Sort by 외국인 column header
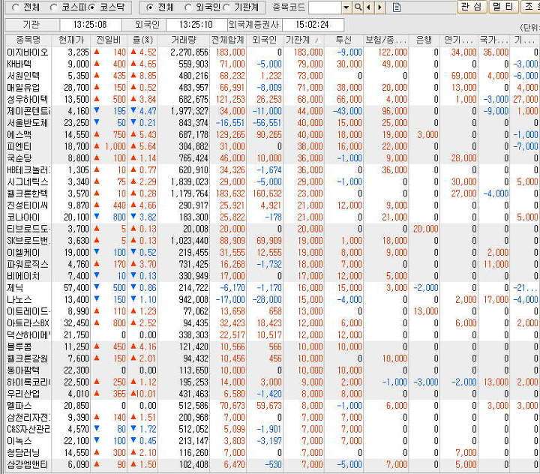Image resolution: width=540 pixels, height=474 pixels. coord(264,40)
